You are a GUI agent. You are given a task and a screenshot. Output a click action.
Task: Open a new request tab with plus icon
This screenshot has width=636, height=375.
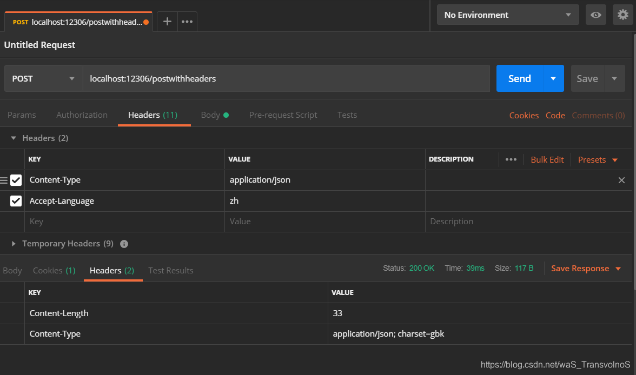(167, 22)
